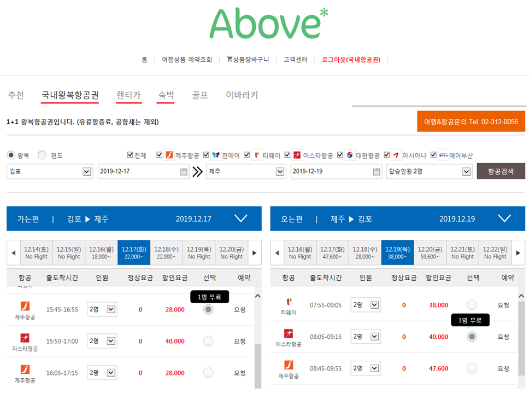Image resolution: width=529 pixels, height=393 pixels.
Task: Switch to the 추천 tab
Action: pyautogui.click(x=16, y=95)
